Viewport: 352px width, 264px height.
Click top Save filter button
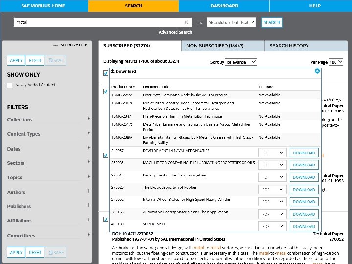tap(56, 60)
